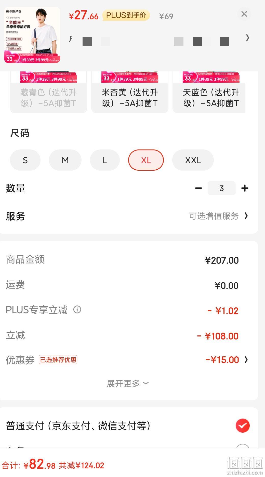Open 可选增值服务 service options

[214, 216]
